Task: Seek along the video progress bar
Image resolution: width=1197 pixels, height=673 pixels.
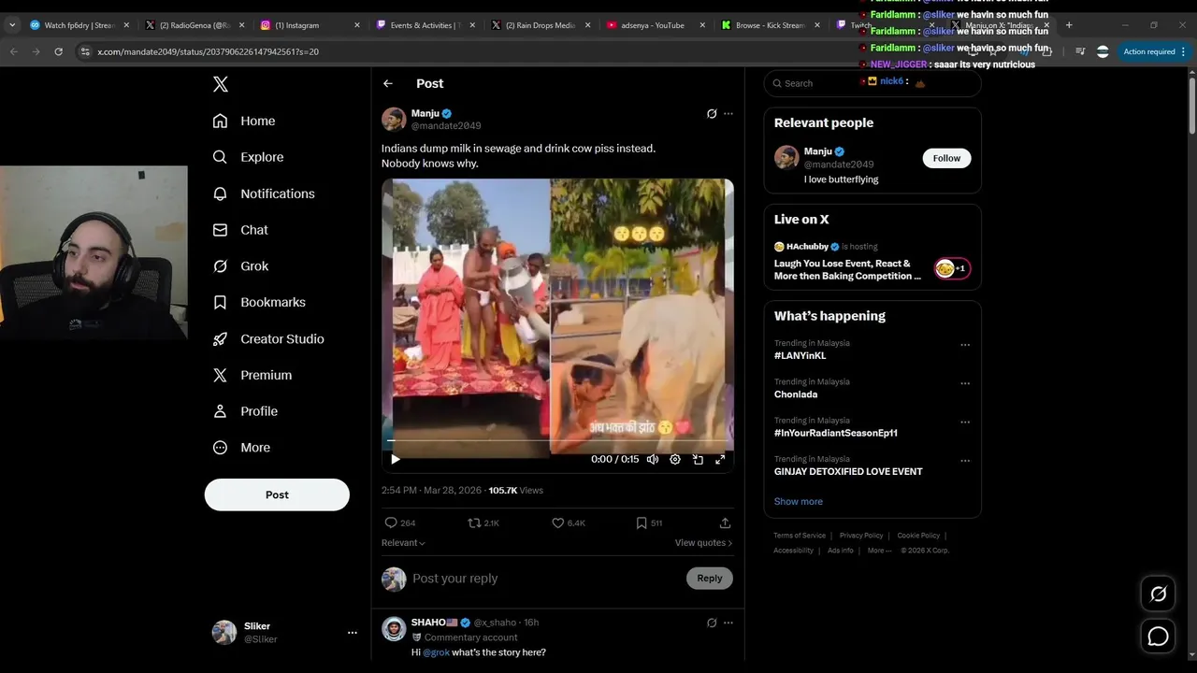Action: [557, 440]
